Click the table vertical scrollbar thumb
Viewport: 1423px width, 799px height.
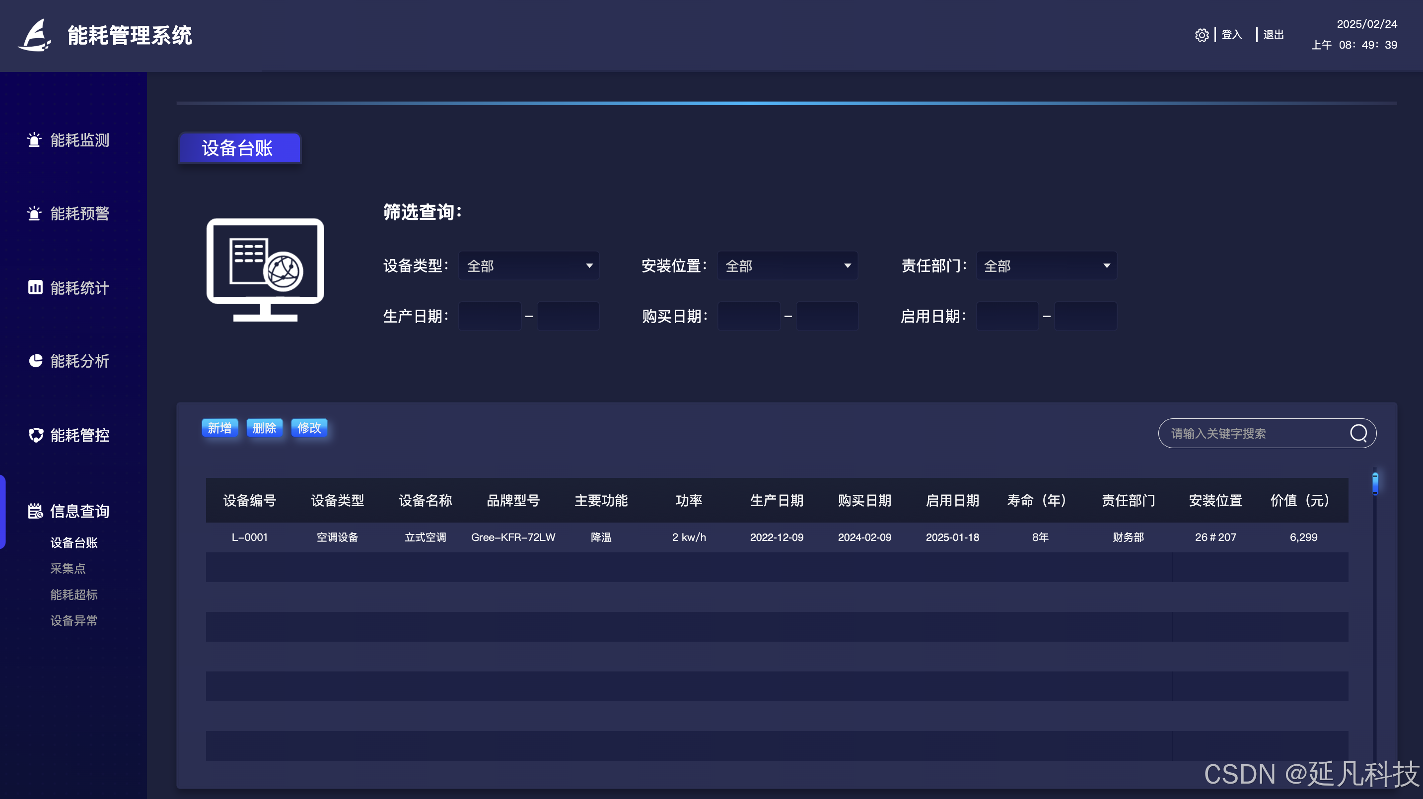pos(1375,483)
